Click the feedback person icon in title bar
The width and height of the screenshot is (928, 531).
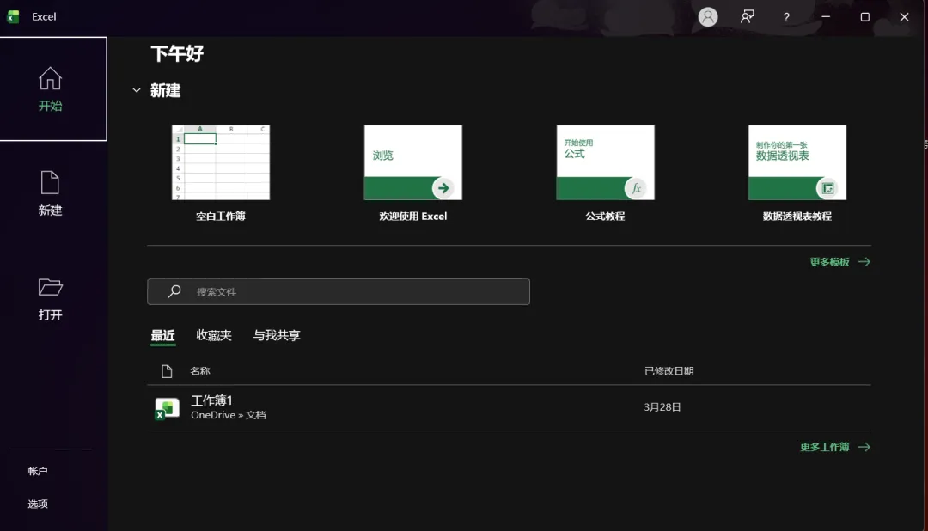pyautogui.click(x=747, y=16)
